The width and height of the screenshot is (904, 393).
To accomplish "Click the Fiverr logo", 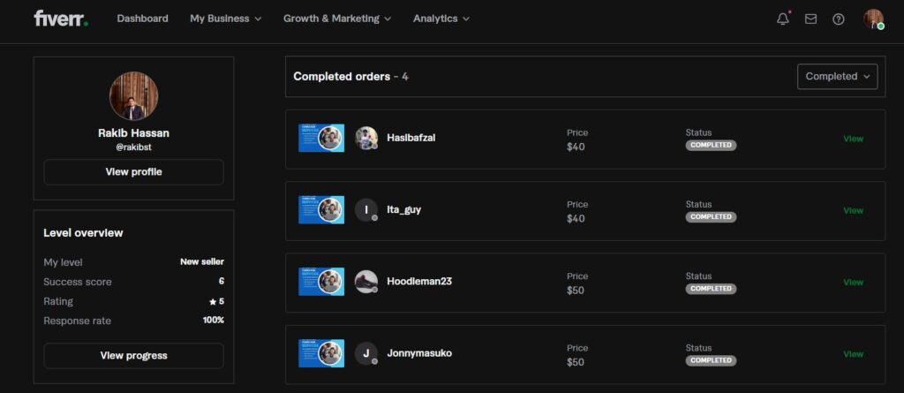I will click(x=61, y=19).
